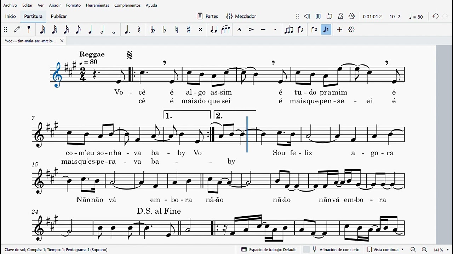
Task: Add a slur
Action: [x=226, y=30]
